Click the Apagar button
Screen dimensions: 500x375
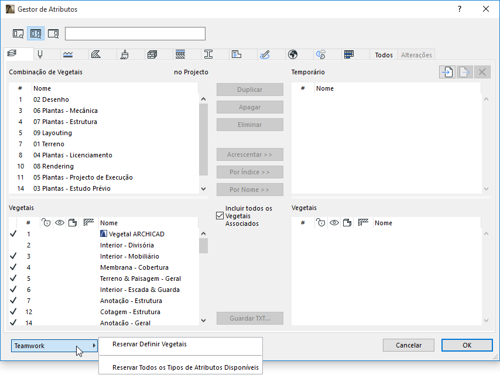249,107
